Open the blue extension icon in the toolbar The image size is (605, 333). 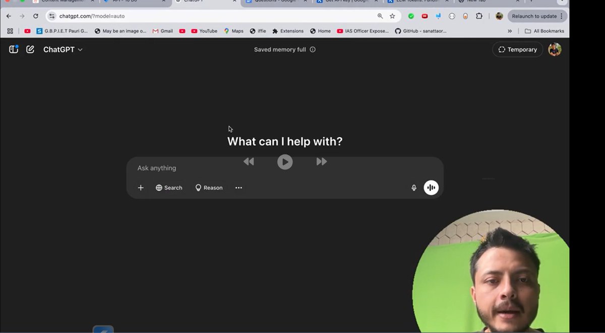(438, 16)
